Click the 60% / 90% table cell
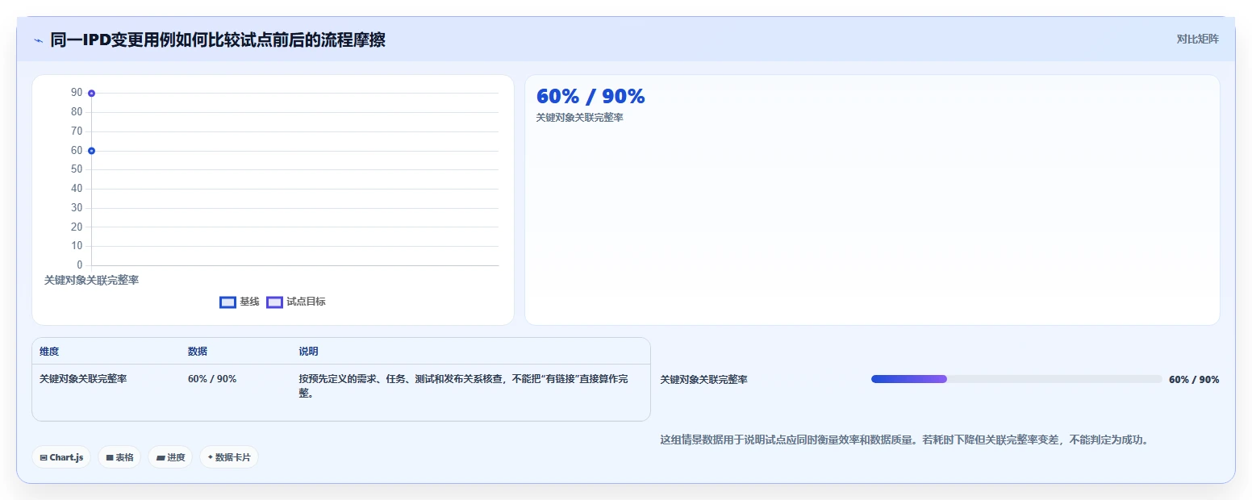Image resolution: width=1252 pixels, height=500 pixels. click(x=212, y=379)
